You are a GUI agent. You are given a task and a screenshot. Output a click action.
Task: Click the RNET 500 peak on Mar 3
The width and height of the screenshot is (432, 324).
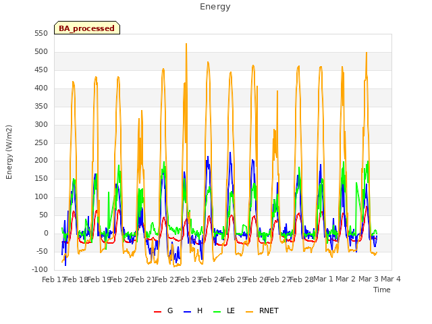pyautogui.click(x=367, y=53)
